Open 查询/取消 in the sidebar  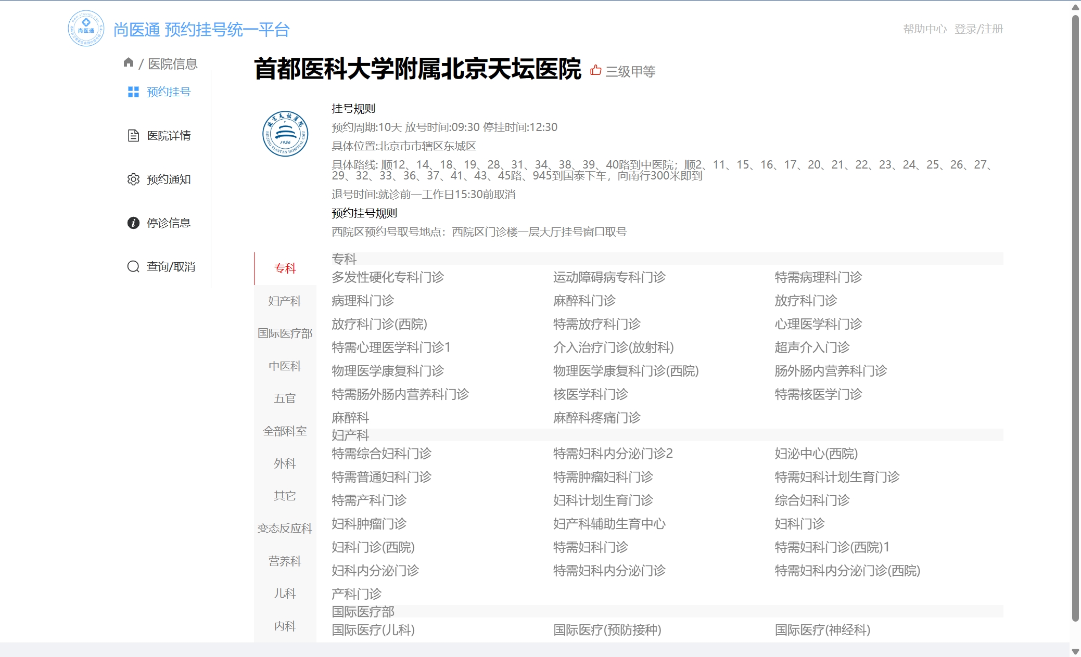171,267
